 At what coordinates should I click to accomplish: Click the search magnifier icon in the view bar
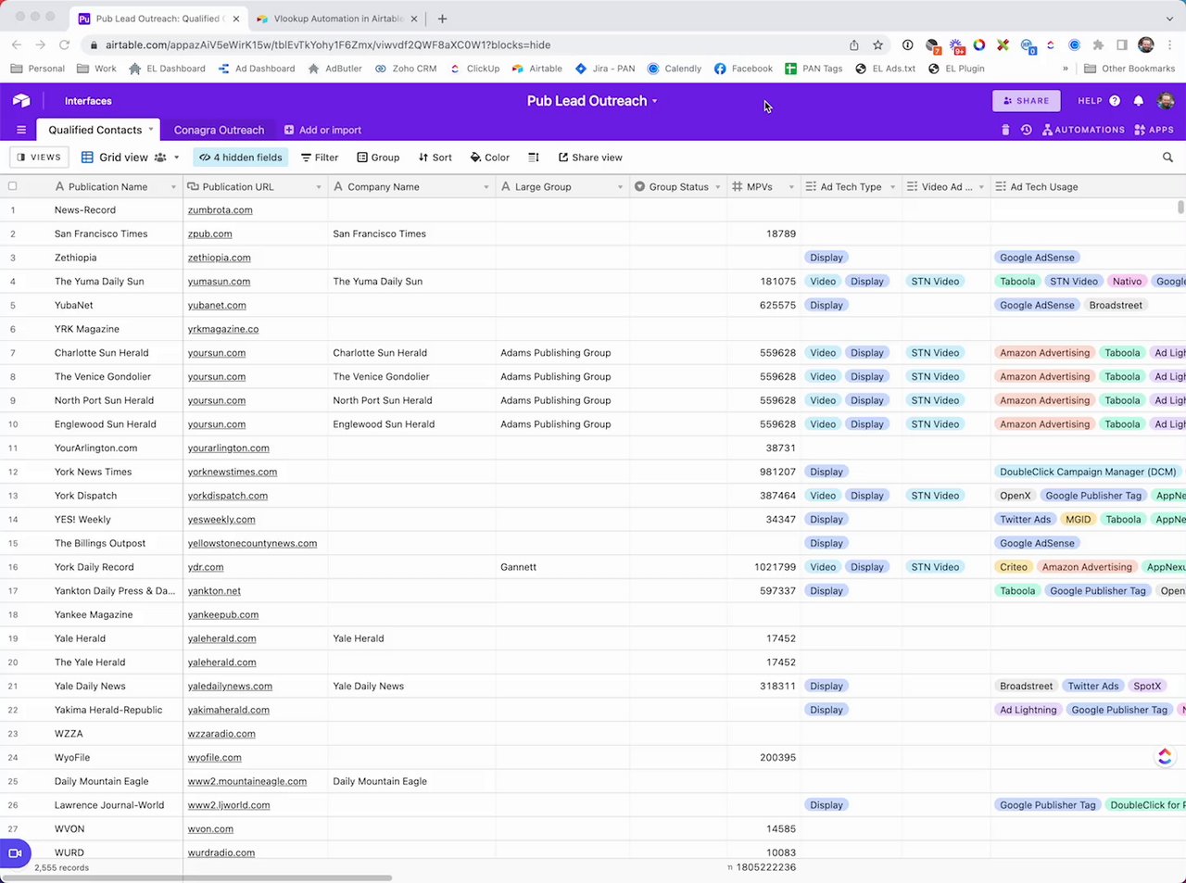[1167, 158]
